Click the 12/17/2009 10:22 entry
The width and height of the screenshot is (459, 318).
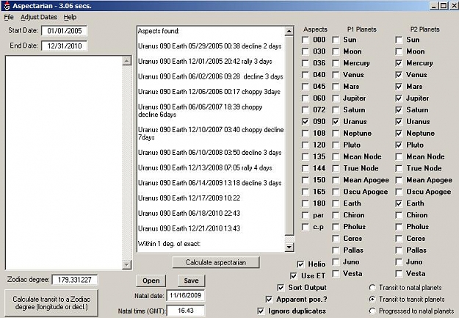coord(189,198)
